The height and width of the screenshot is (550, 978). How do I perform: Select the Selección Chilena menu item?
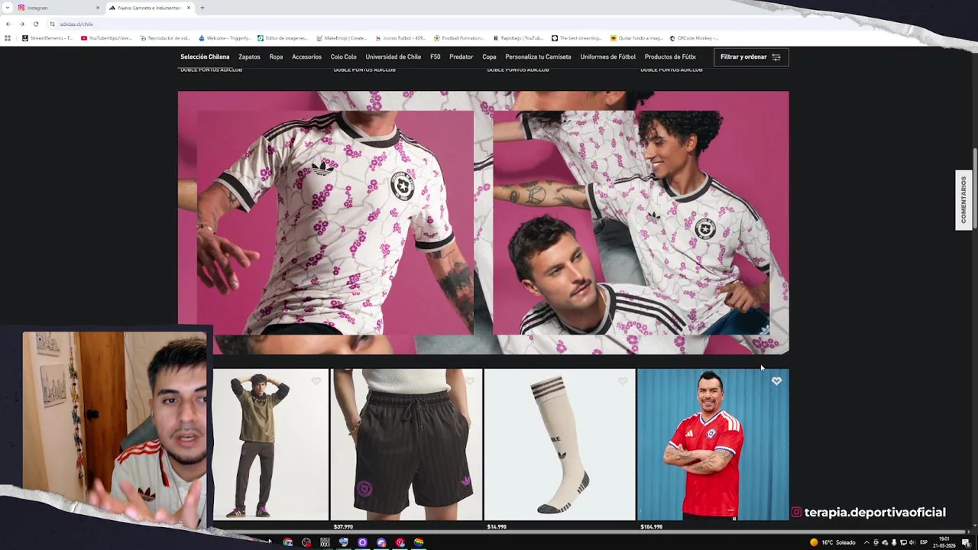(205, 57)
